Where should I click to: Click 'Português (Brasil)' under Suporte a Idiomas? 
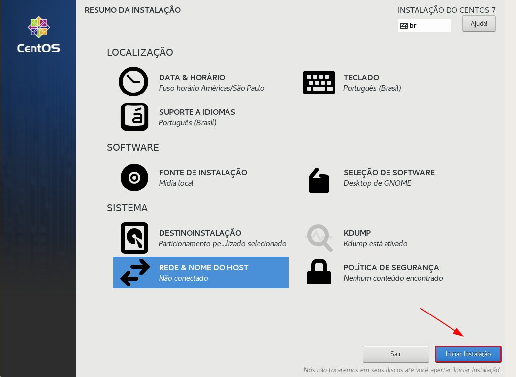pyautogui.click(x=188, y=123)
